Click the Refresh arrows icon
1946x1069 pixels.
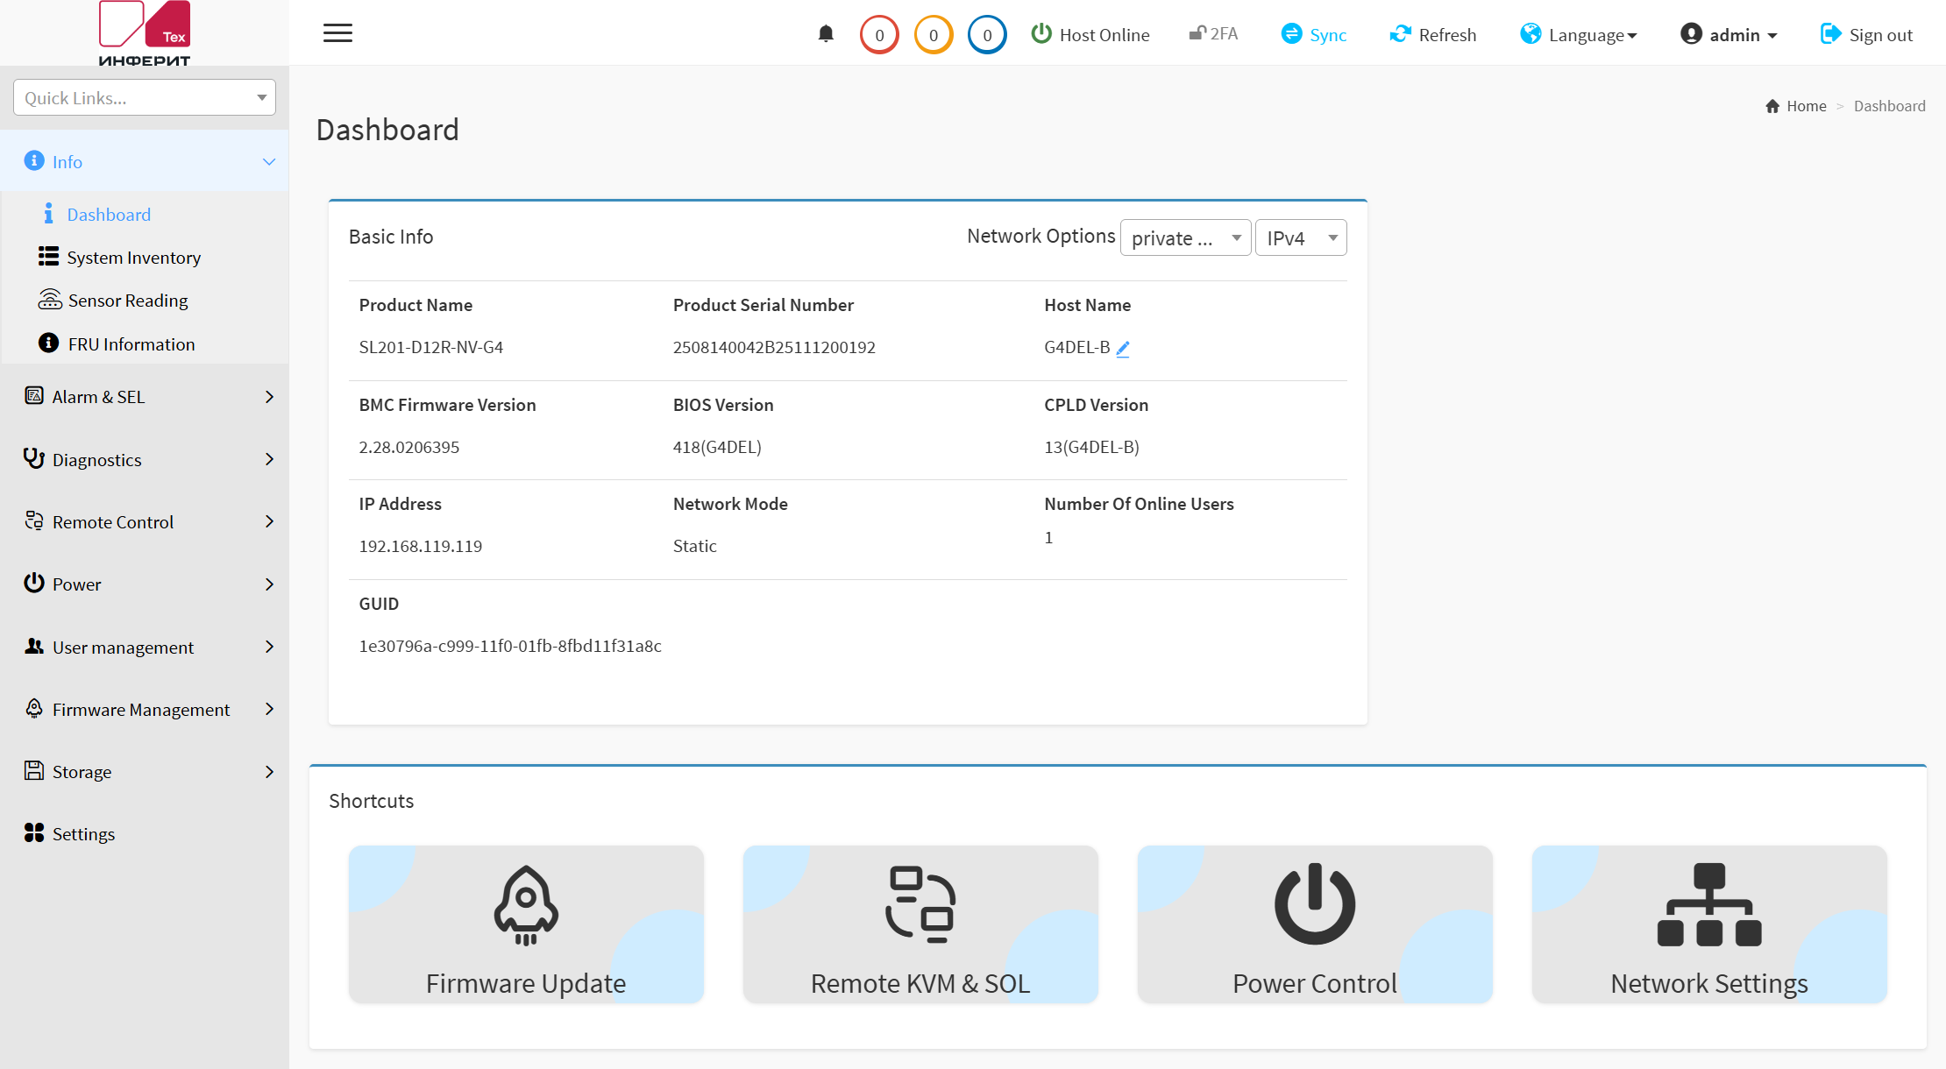1401,33
